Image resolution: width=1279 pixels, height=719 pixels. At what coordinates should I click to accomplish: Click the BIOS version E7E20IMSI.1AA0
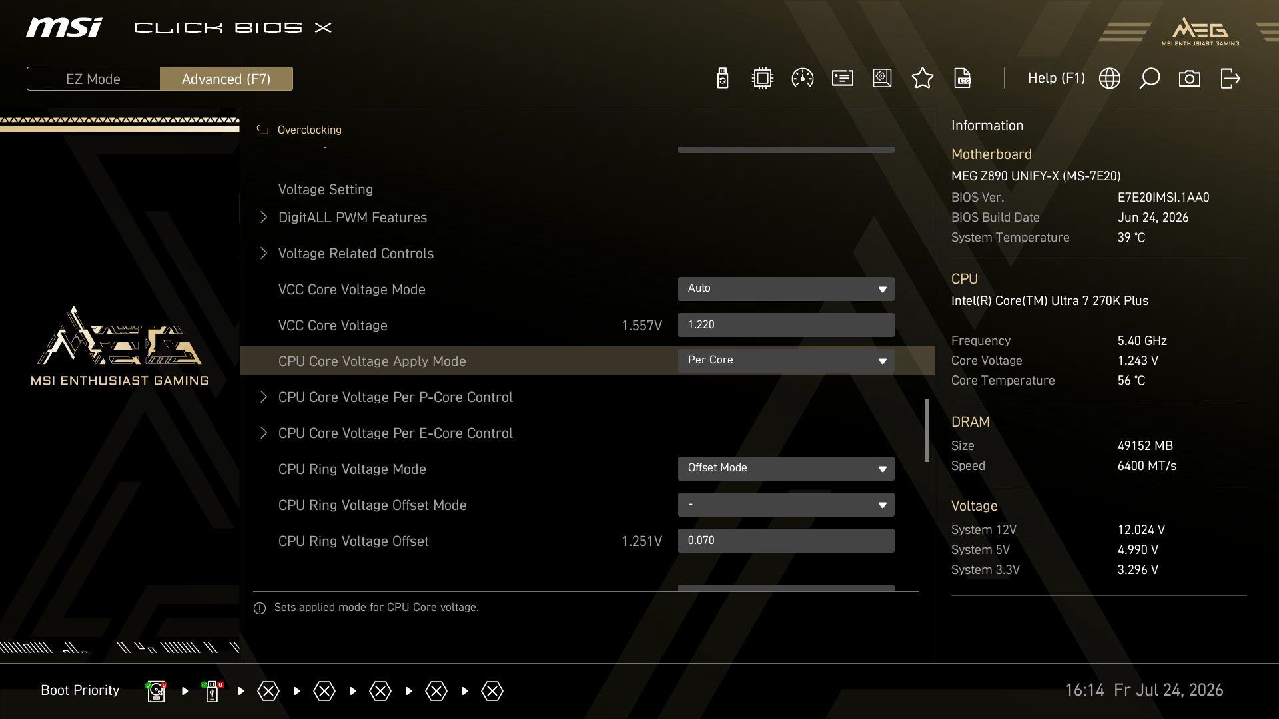(1163, 198)
